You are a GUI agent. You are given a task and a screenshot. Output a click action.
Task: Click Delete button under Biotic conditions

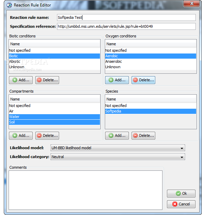pyautogui.click(x=47, y=80)
